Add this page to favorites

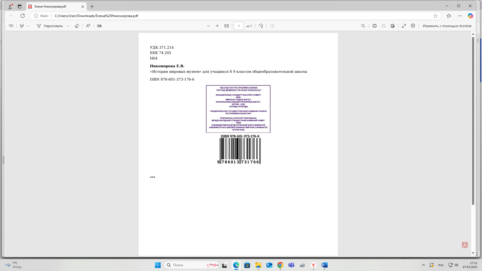[x=436, y=16]
